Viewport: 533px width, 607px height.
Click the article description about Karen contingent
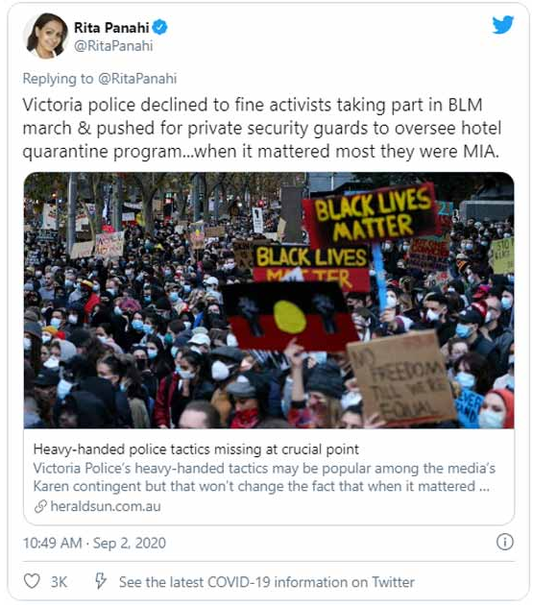(x=264, y=477)
